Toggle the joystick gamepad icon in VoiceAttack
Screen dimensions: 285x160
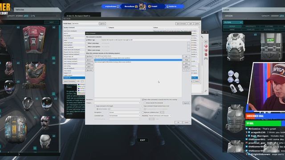(x=206, y=59)
